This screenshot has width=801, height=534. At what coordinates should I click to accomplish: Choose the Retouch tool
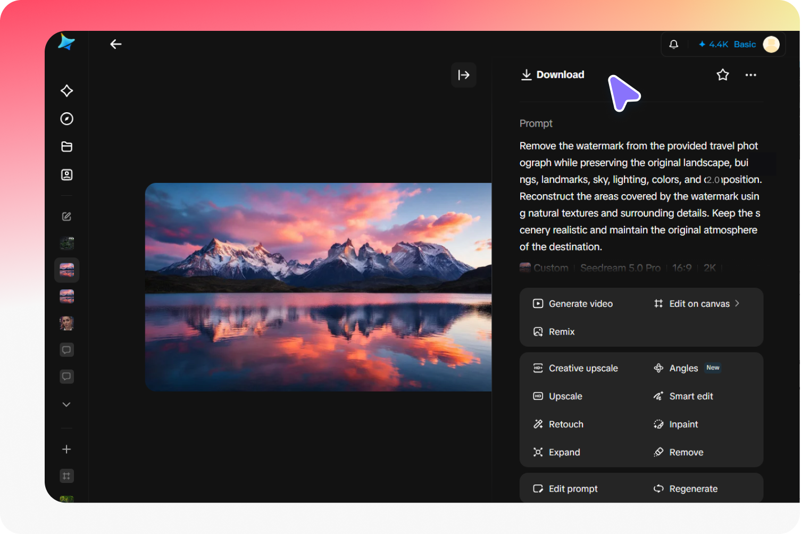coord(558,424)
